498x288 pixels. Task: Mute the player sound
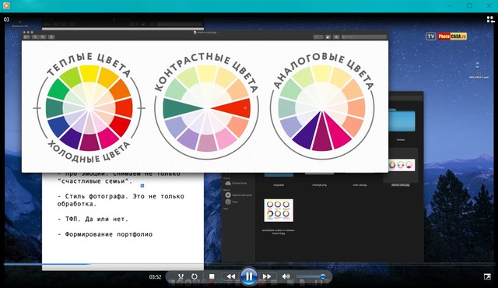(x=286, y=276)
